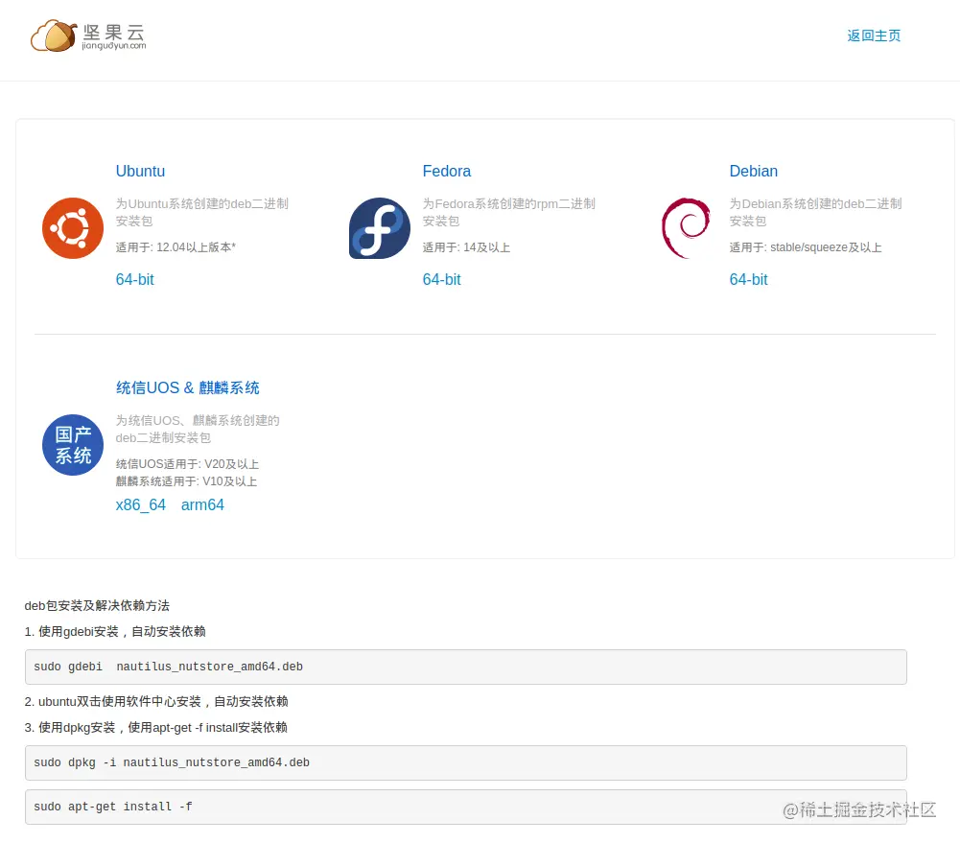Download the Debian 64-bit package
The image size is (960, 843).
(x=748, y=279)
